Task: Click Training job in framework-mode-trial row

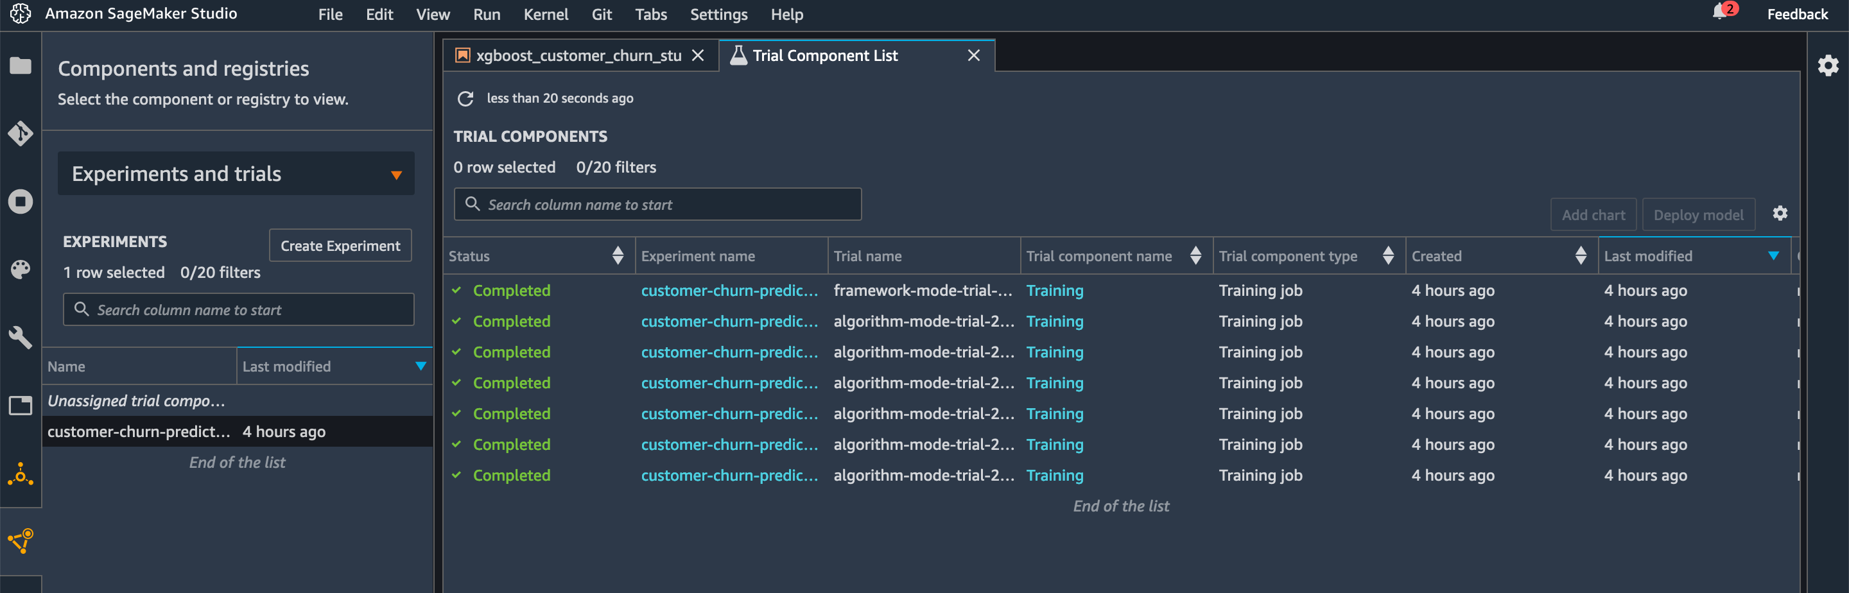Action: (x=1260, y=290)
